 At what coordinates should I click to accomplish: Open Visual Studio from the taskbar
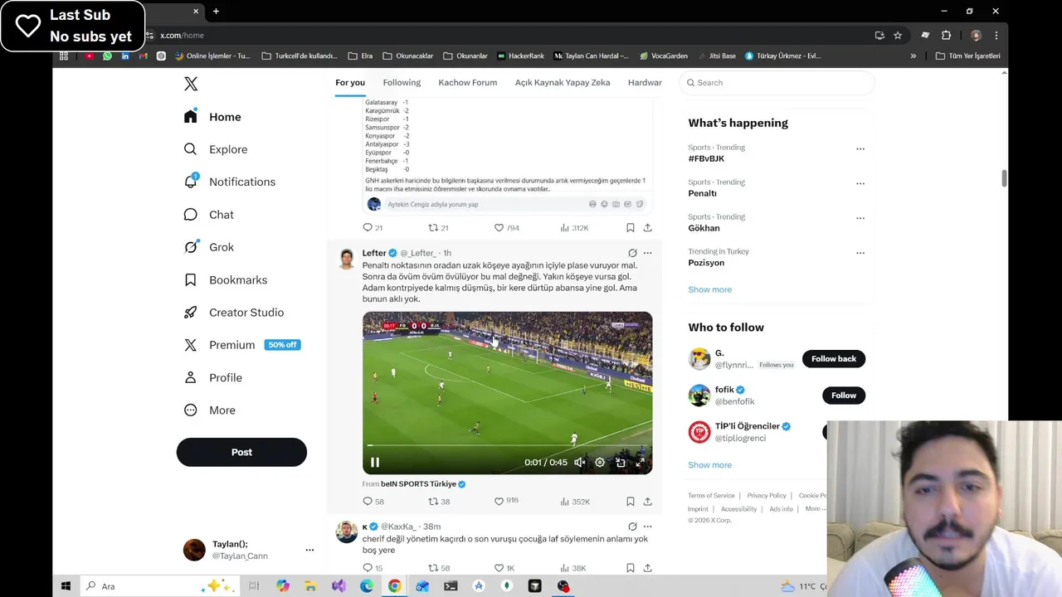pyautogui.click(x=339, y=586)
